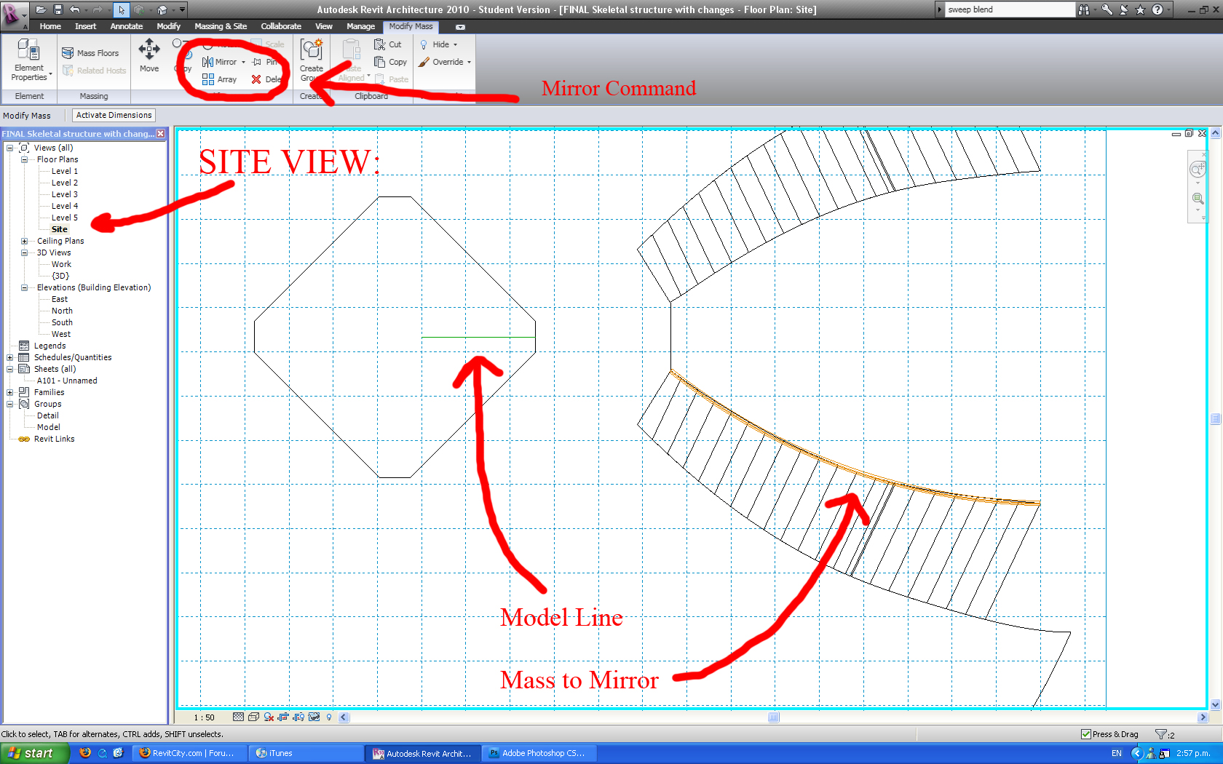Click the binoculars search icon

pos(1084,9)
